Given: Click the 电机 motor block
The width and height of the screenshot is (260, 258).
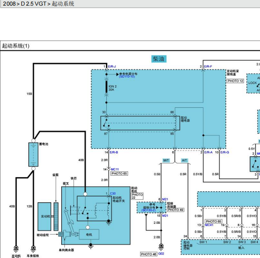Looking at the screenshot, I should [89, 235].
